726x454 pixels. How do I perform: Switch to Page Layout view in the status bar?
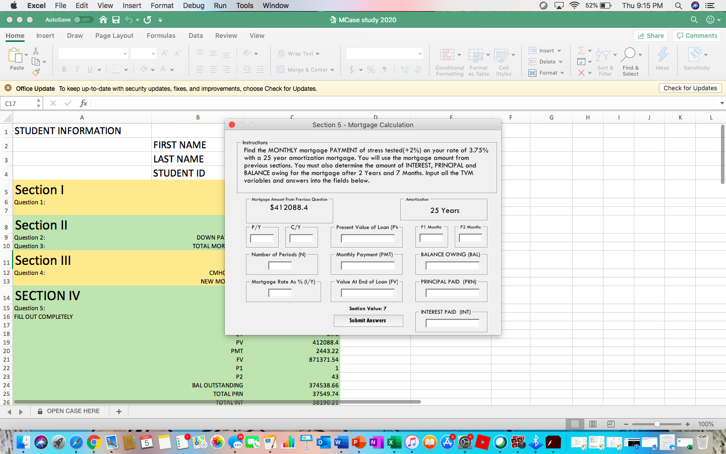click(593, 424)
